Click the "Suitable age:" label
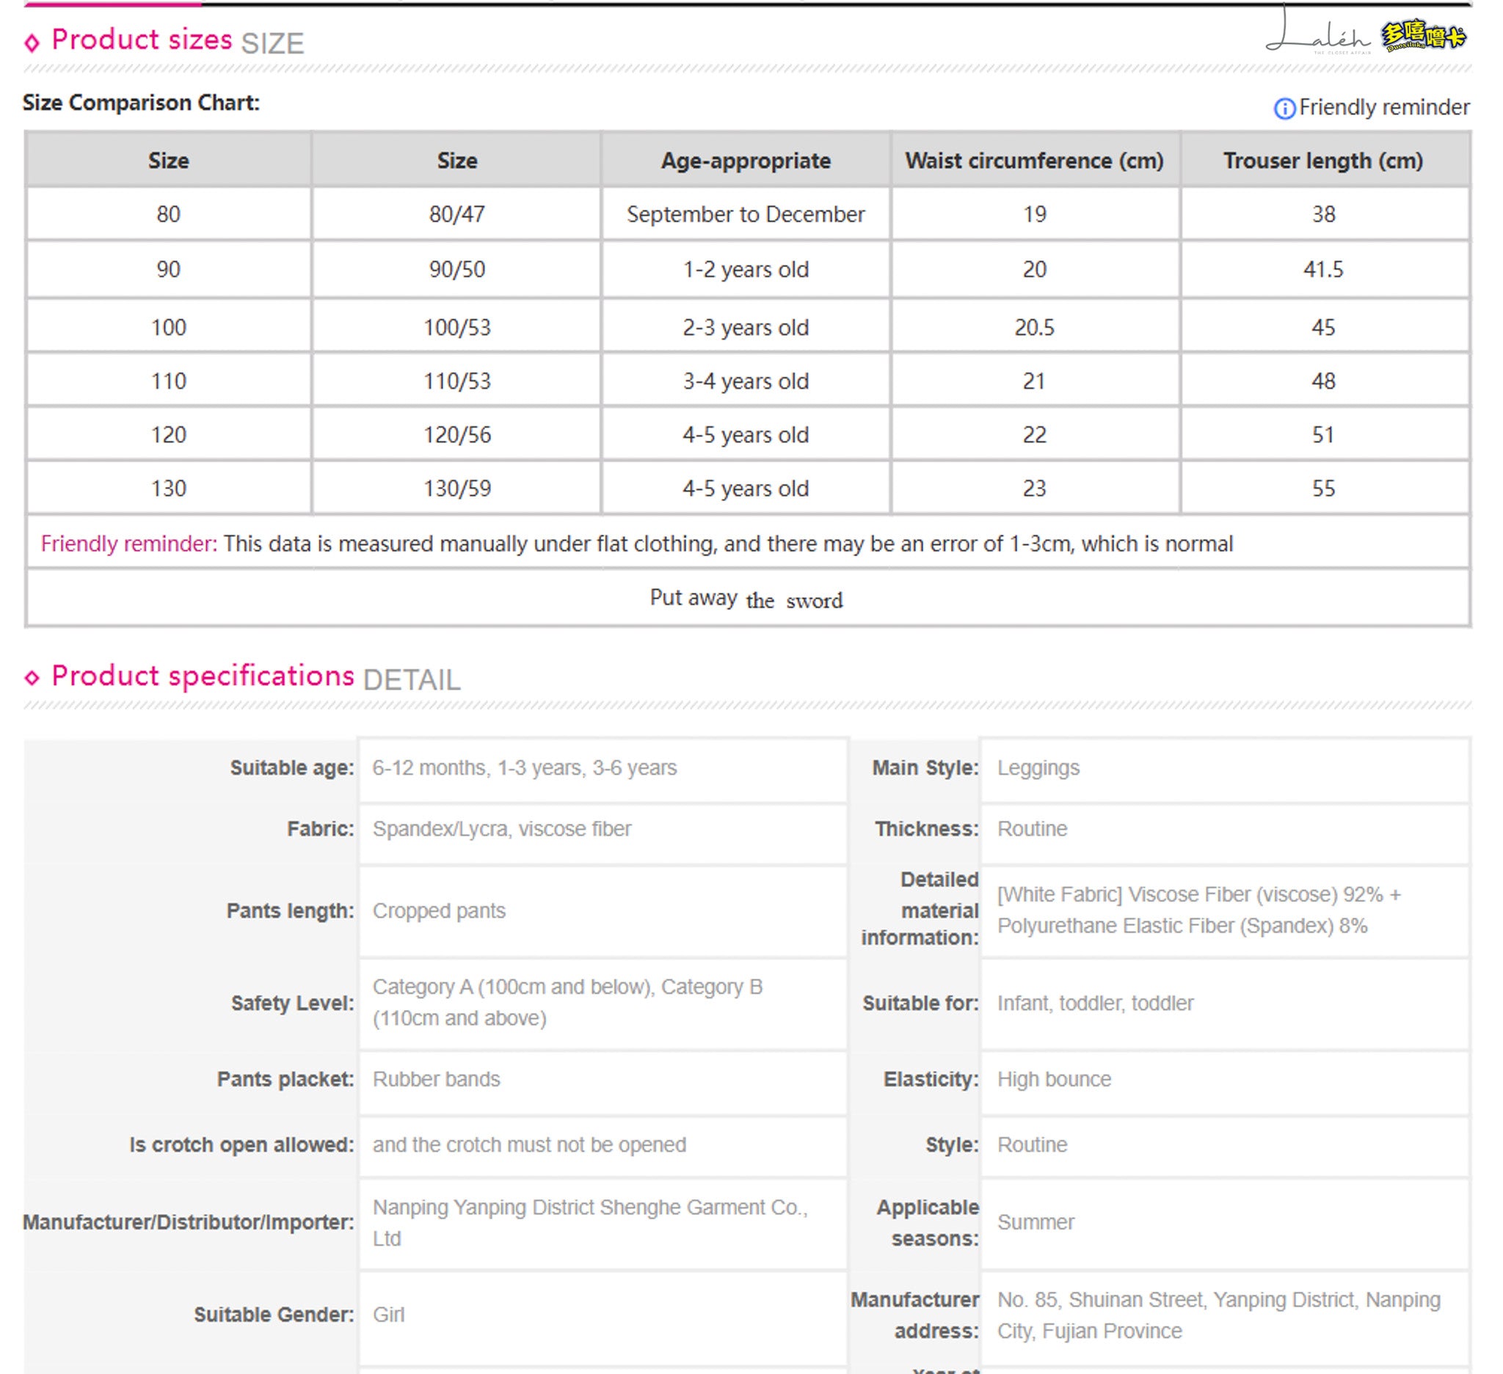 (x=291, y=767)
